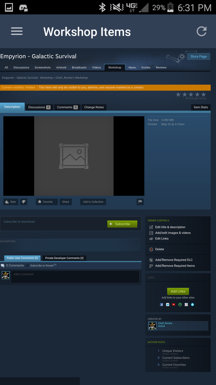Open the News hub tab
This screenshot has width=216, height=385.
132,68
